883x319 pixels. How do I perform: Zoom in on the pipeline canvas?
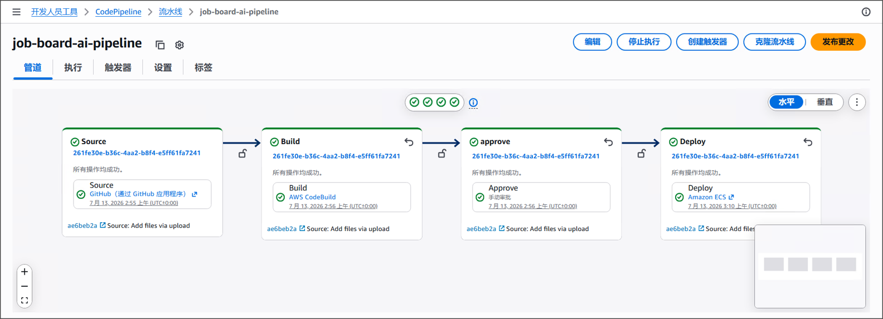tap(25, 272)
